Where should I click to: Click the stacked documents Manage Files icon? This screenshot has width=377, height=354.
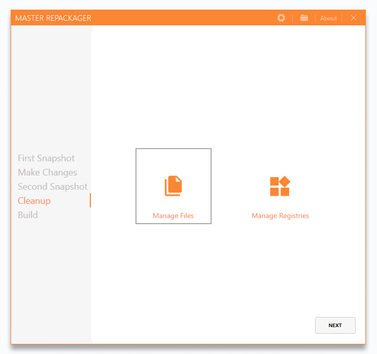click(x=173, y=186)
